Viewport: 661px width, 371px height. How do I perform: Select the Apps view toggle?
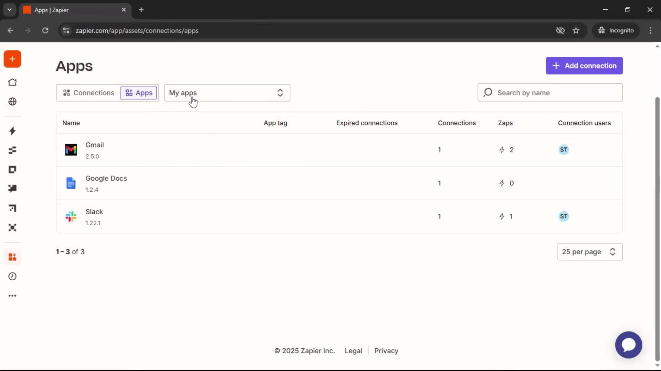[x=139, y=93]
